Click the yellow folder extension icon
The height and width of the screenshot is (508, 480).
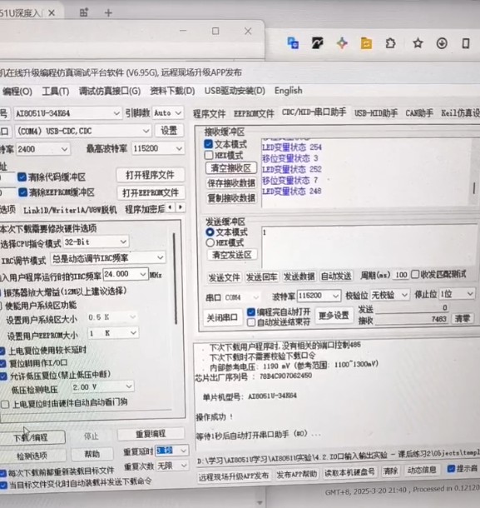point(366,43)
